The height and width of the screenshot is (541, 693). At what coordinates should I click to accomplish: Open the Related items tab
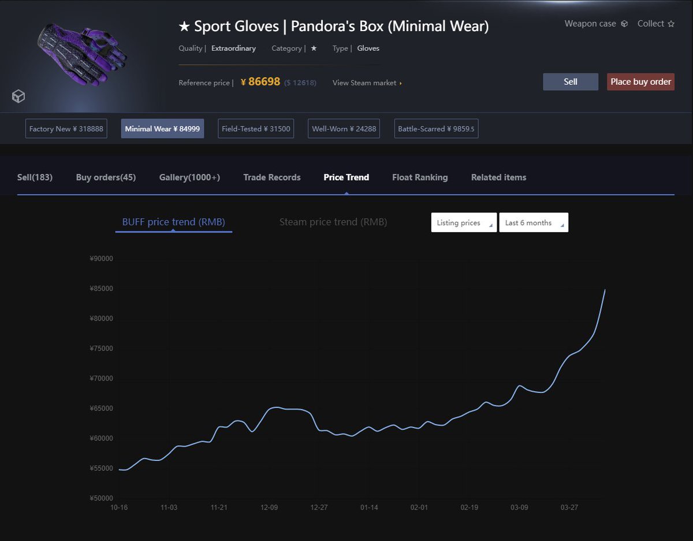[498, 177]
